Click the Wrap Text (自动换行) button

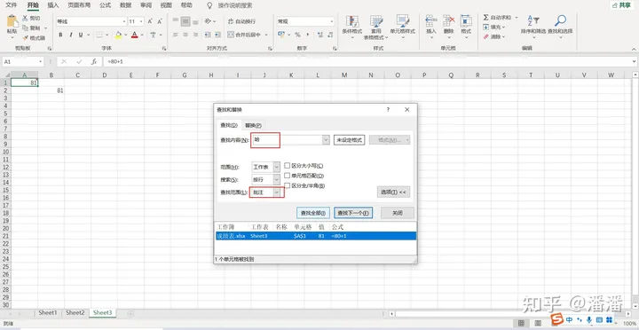click(x=241, y=21)
